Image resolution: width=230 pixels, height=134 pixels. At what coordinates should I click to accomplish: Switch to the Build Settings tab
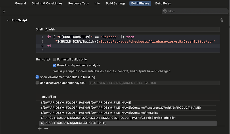[x=116, y=3]
